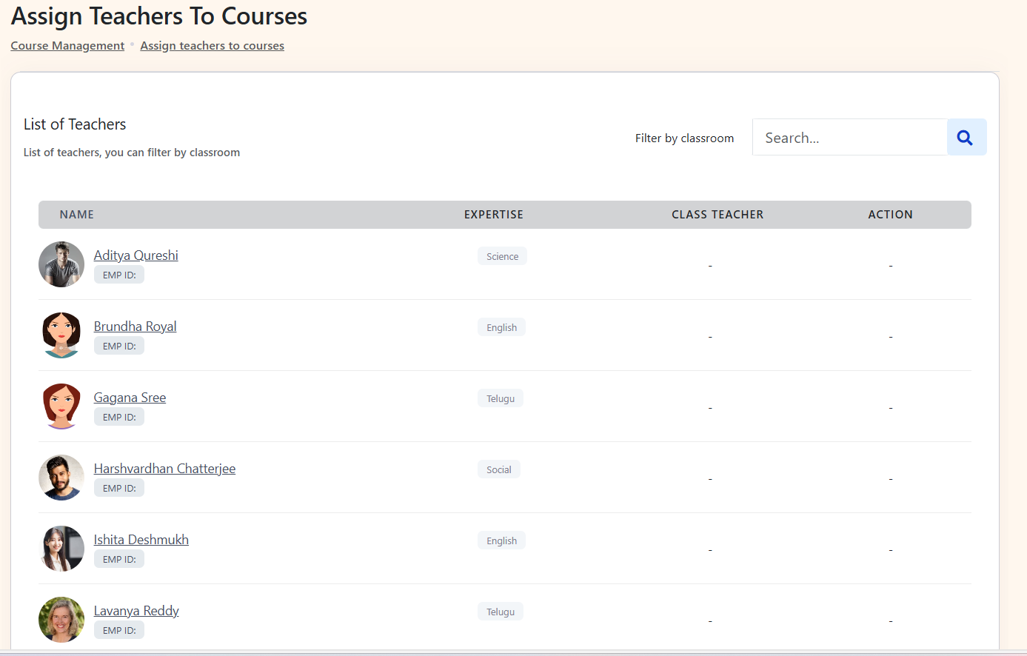Open Assign teachers to courses breadcrumb
The image size is (1027, 656).
pyautogui.click(x=212, y=46)
